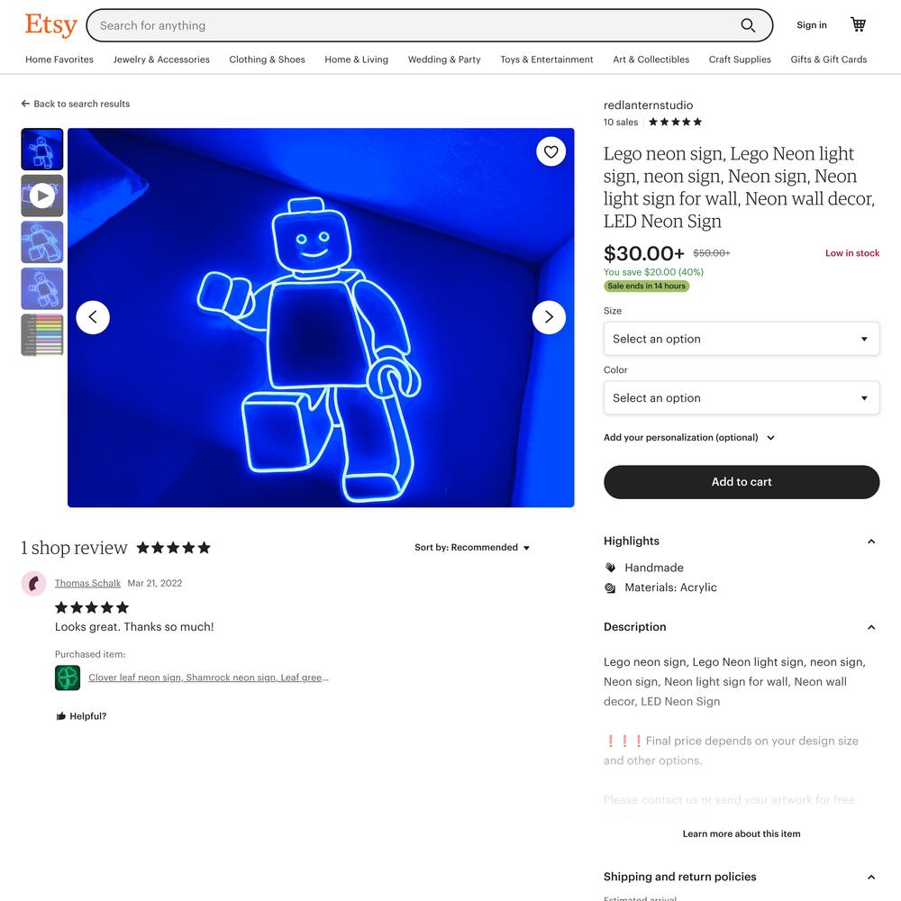The width and height of the screenshot is (901, 901).
Task: Open Toys & Entertainment category menu
Action: point(547,59)
